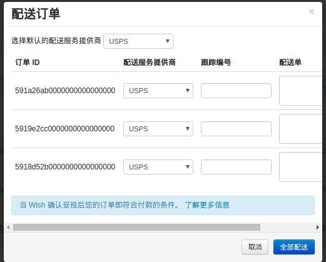Click the 订单 ID column header

pyautogui.click(x=28, y=63)
